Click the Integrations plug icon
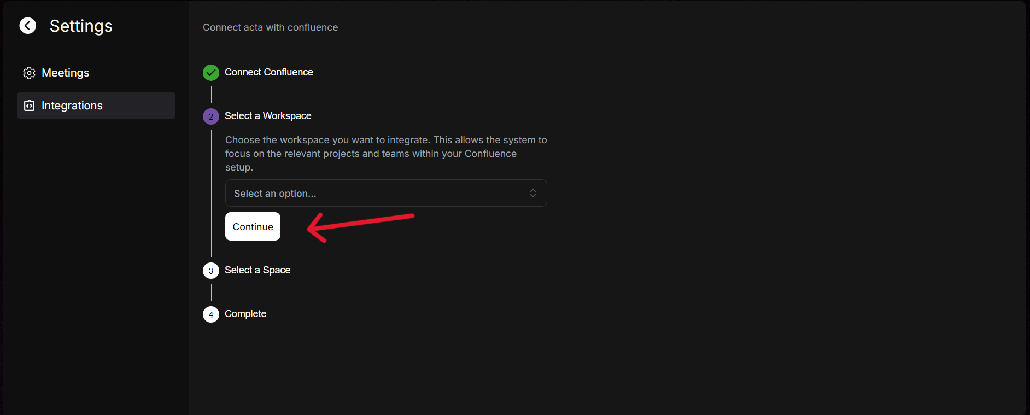This screenshot has height=415, width=1030. pos(30,106)
